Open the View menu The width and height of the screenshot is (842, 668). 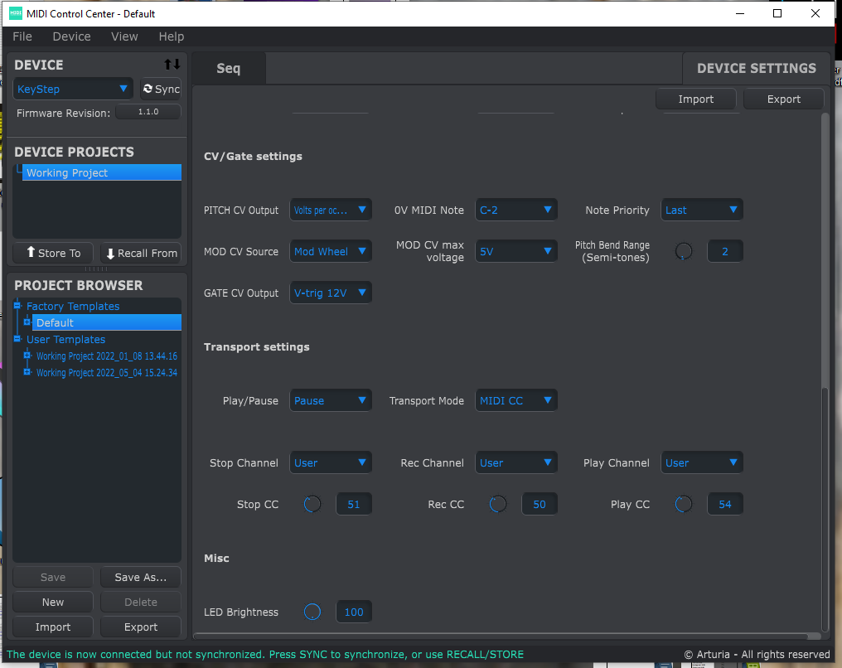124,36
